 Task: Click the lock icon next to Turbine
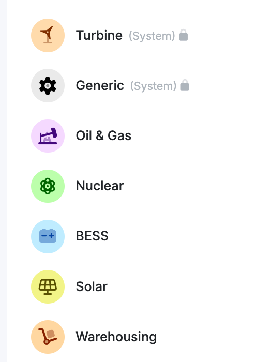pyautogui.click(x=184, y=35)
